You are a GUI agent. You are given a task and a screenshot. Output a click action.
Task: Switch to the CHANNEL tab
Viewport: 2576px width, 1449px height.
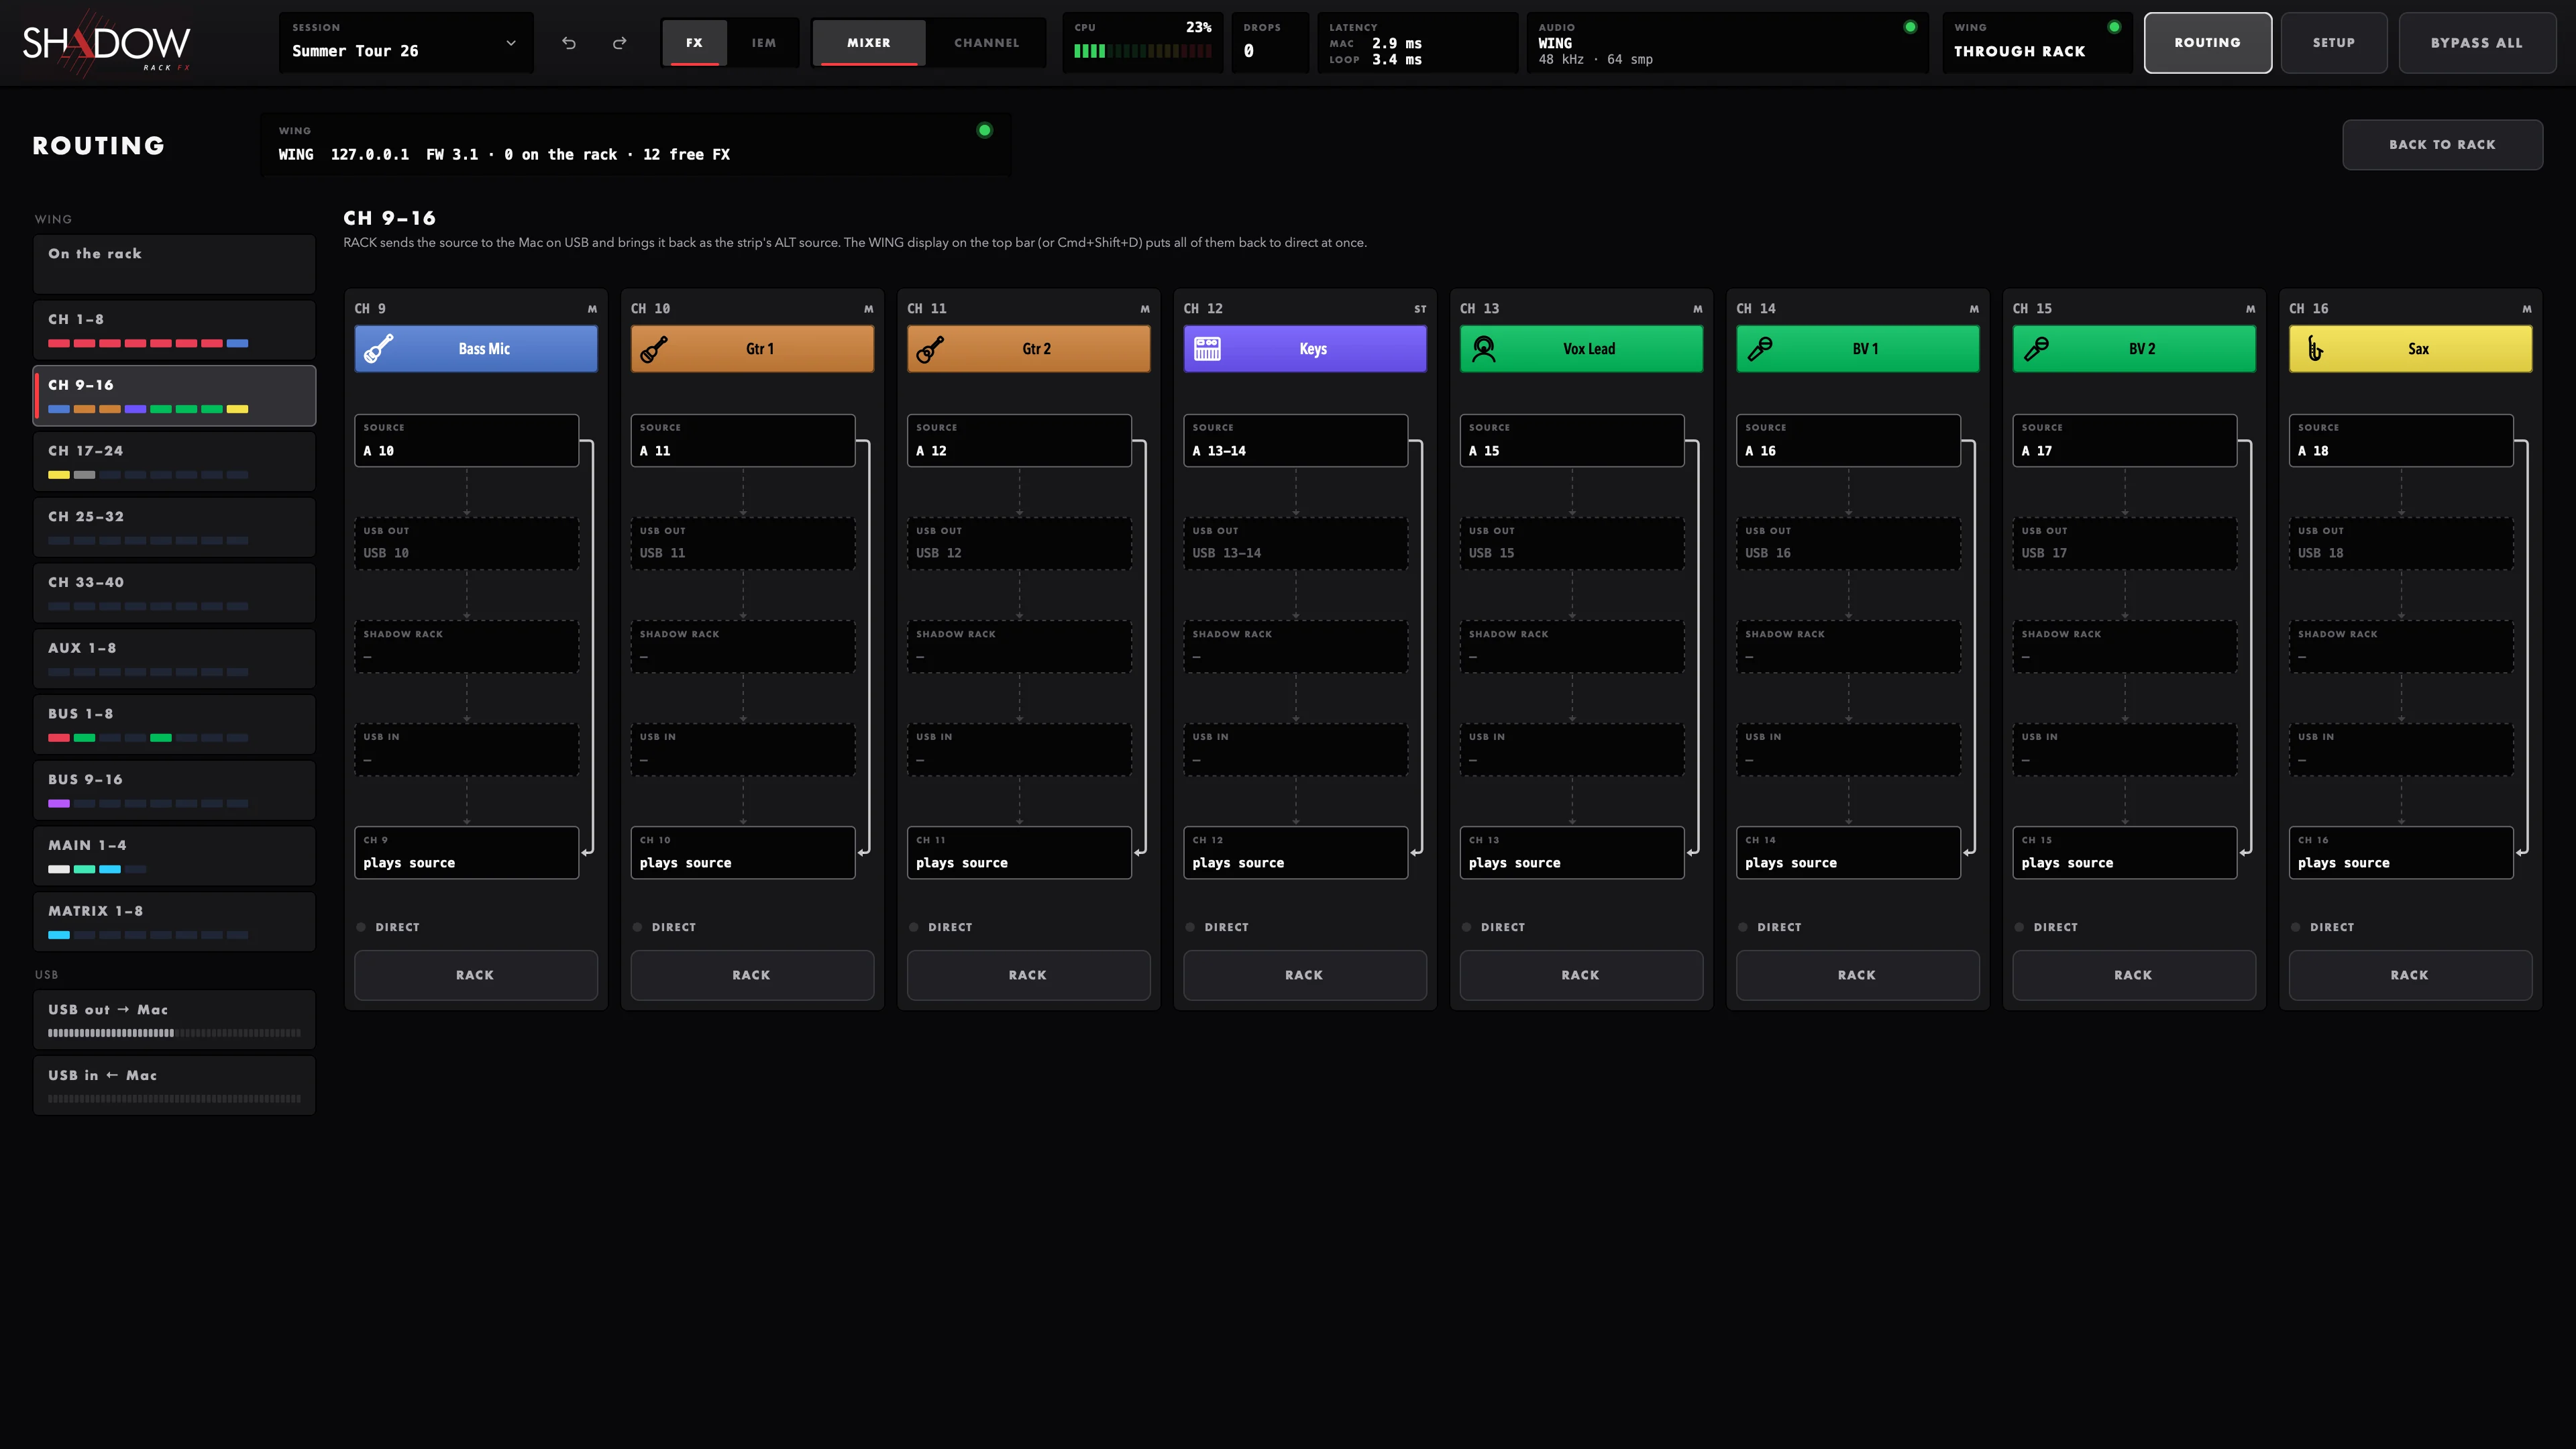987,43
